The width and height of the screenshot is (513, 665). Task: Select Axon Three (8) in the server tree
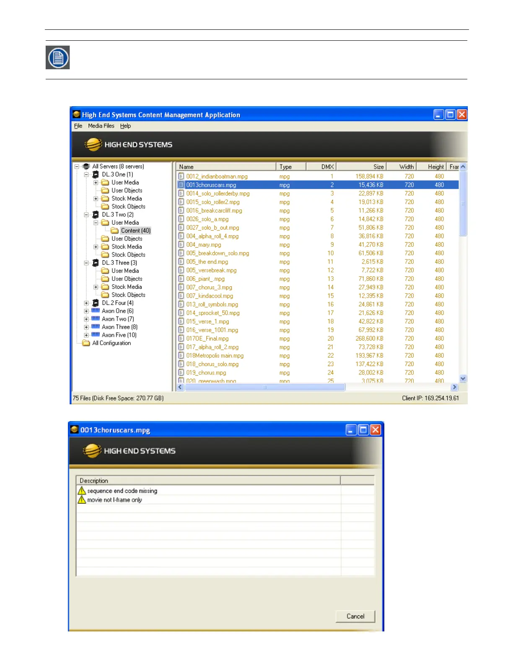[x=119, y=327]
